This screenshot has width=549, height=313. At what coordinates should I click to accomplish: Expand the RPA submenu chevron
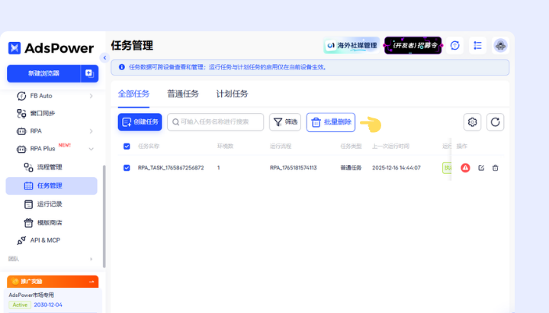[x=91, y=131]
